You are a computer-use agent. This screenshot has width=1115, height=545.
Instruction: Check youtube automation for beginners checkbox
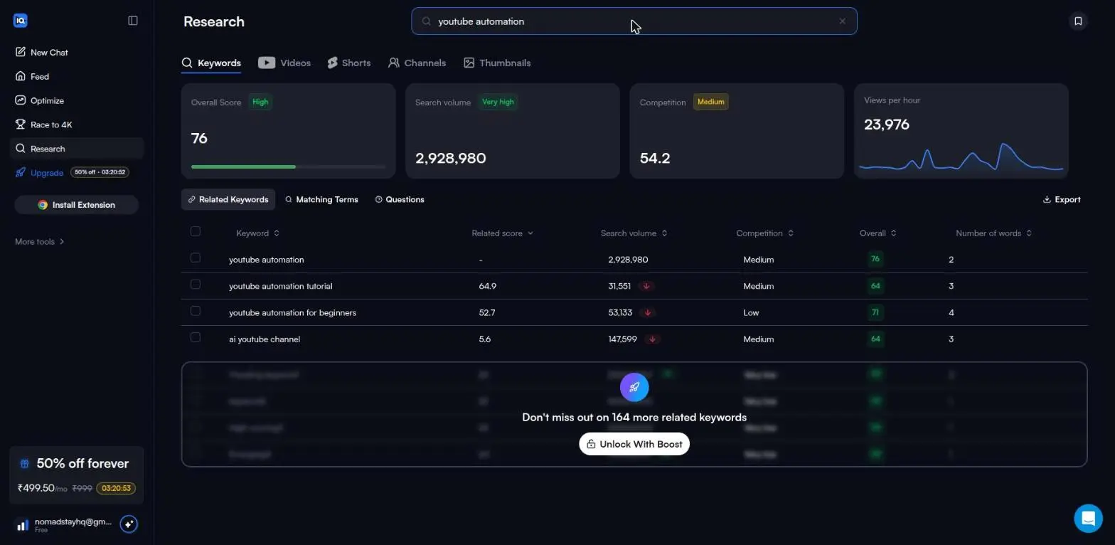pyautogui.click(x=196, y=311)
